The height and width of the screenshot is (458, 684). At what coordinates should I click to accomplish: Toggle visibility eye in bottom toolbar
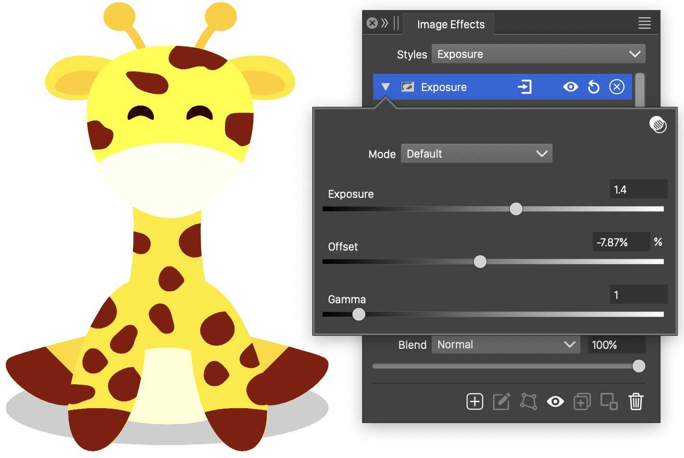pos(555,401)
